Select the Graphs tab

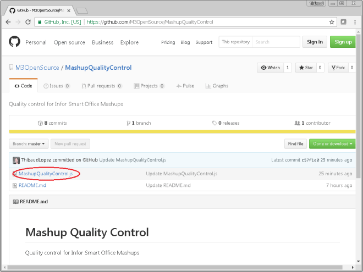(217, 86)
